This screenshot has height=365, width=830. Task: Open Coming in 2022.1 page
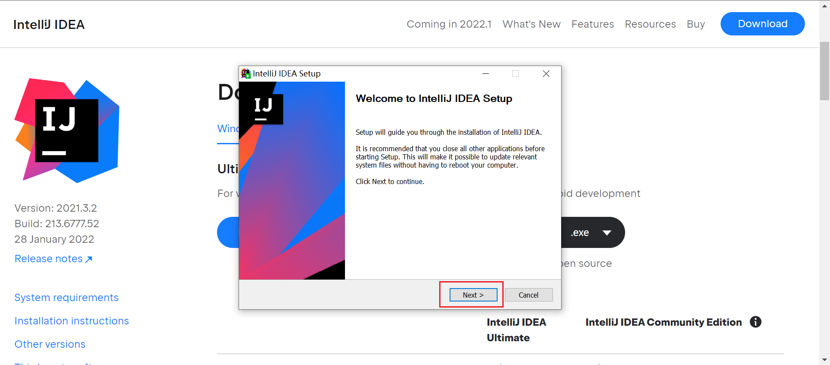pos(449,24)
